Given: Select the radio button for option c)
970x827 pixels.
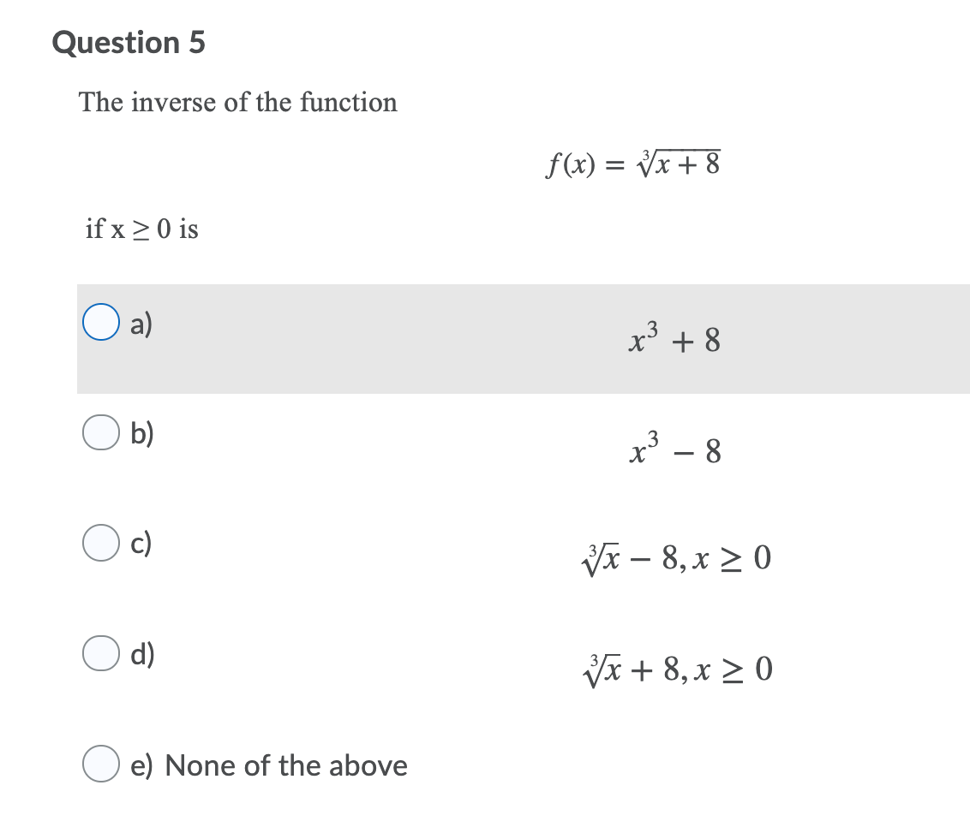Looking at the screenshot, I should click(101, 542).
